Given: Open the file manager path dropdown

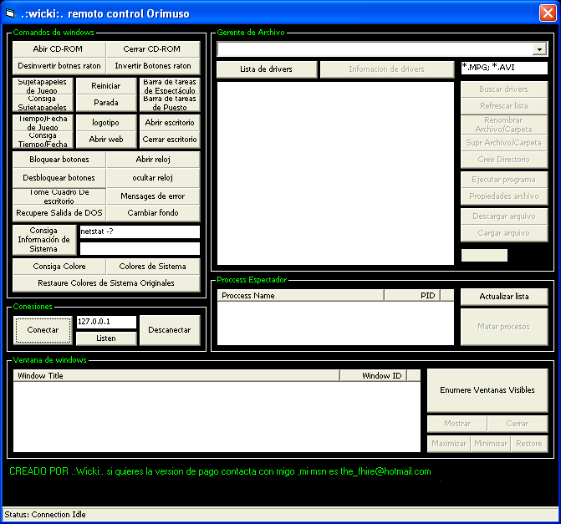Looking at the screenshot, I should pyautogui.click(x=540, y=49).
